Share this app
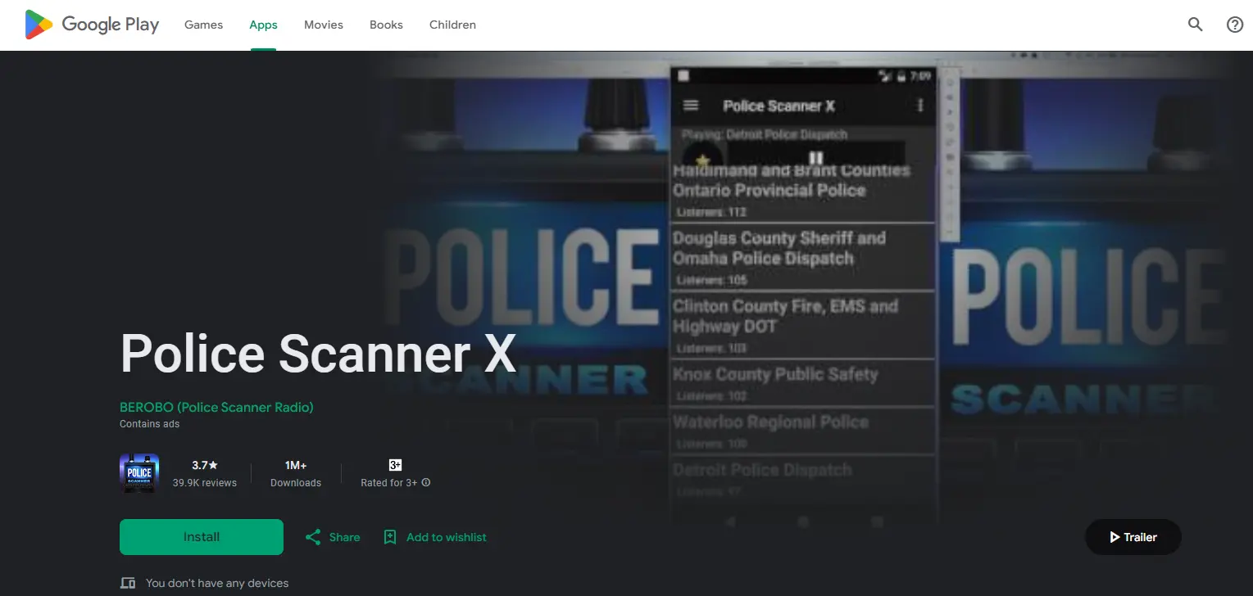 tap(333, 537)
